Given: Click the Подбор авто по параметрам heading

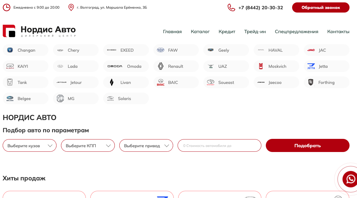Looking at the screenshot, I should (46, 130).
